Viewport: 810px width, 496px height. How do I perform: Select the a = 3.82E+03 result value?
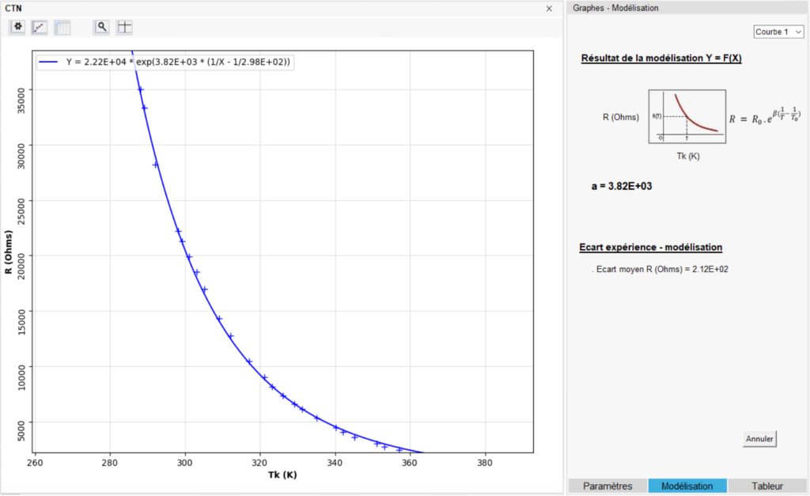tap(621, 187)
